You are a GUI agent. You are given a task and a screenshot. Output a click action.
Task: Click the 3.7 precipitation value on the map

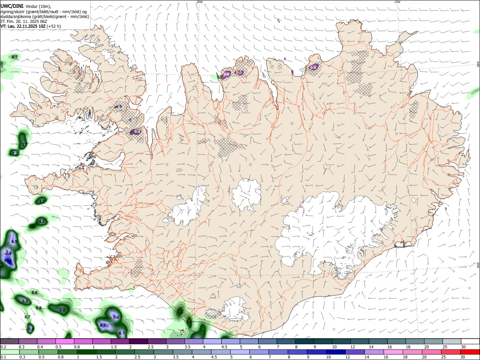(25, 145)
